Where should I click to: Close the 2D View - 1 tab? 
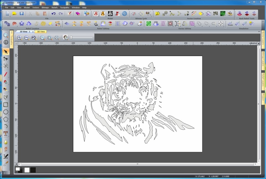point(33,32)
